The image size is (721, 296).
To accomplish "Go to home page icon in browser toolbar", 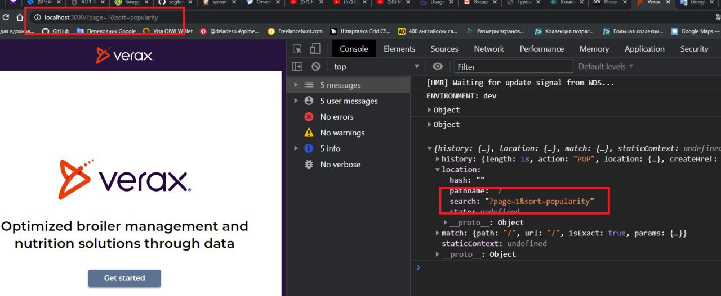I will click(x=20, y=17).
